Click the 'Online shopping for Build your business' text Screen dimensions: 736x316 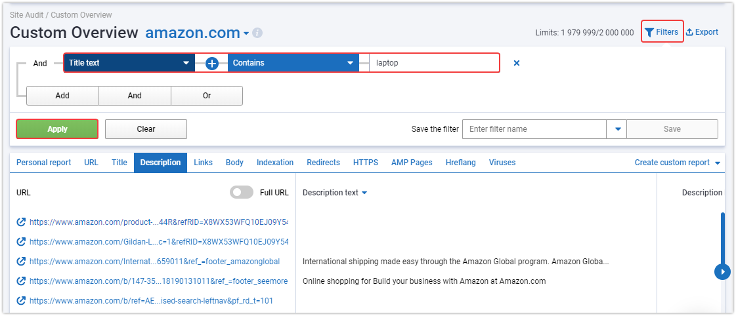coord(424,281)
